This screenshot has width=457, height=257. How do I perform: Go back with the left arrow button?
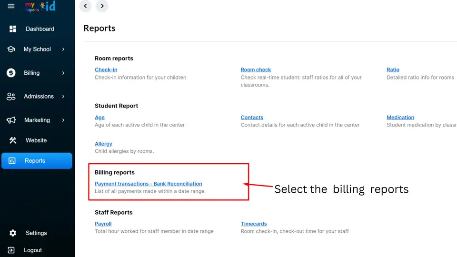[85, 6]
